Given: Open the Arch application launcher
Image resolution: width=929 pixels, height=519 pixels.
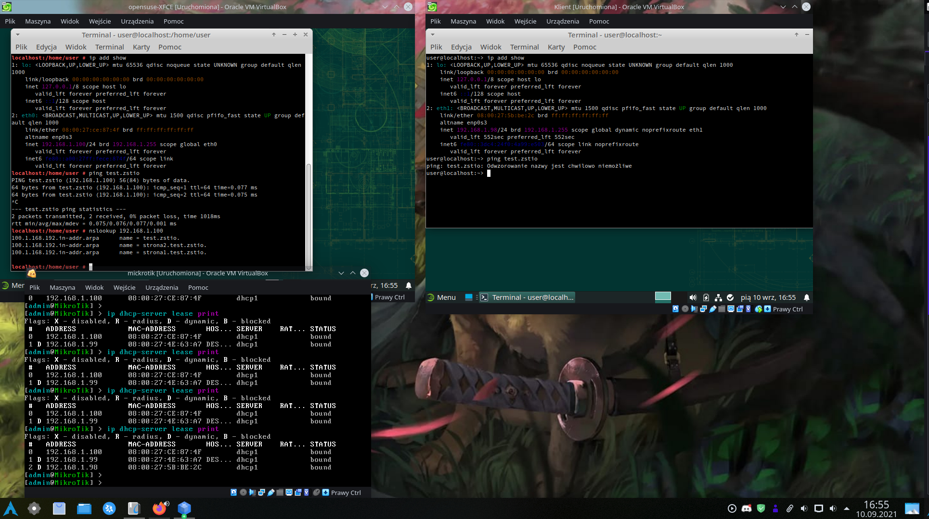Looking at the screenshot, I should 11,508.
